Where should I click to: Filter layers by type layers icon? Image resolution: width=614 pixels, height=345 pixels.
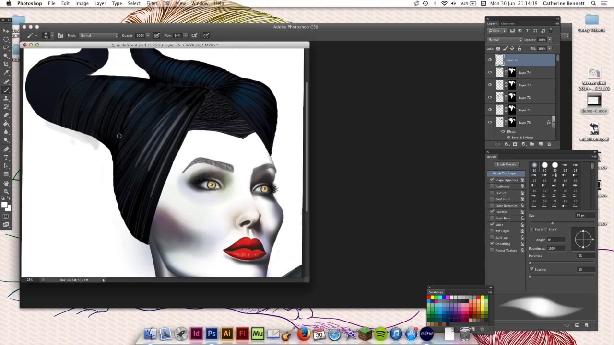pyautogui.click(x=528, y=31)
